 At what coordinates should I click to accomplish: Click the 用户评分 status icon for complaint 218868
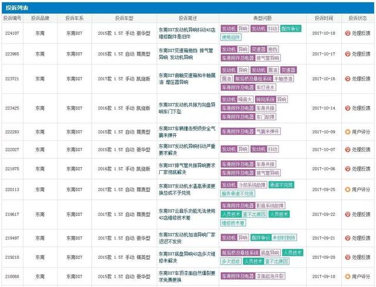347,276
